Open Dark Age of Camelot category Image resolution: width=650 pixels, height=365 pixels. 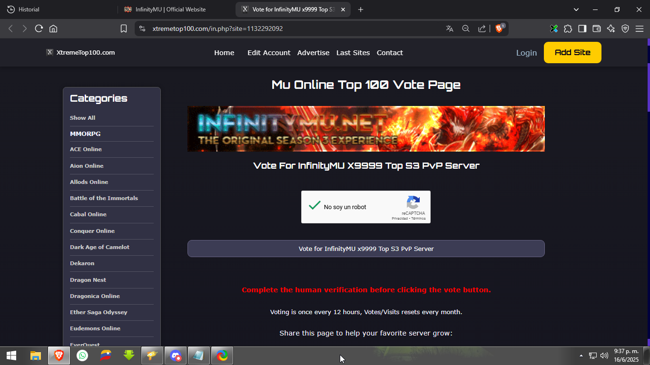click(x=99, y=247)
